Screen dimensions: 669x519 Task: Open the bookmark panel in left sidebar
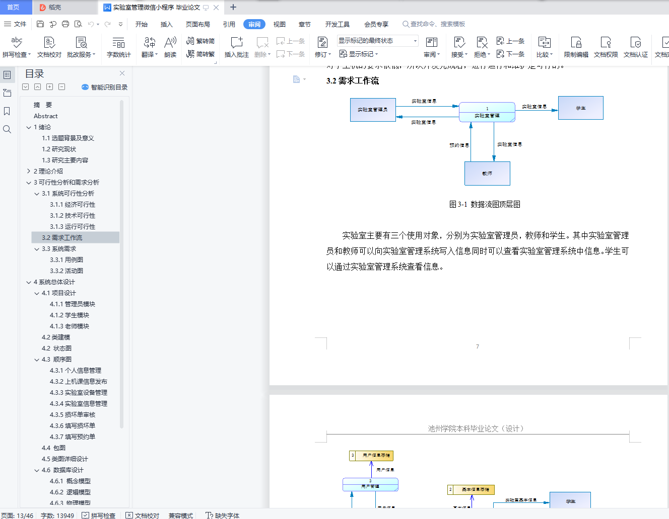click(x=7, y=111)
